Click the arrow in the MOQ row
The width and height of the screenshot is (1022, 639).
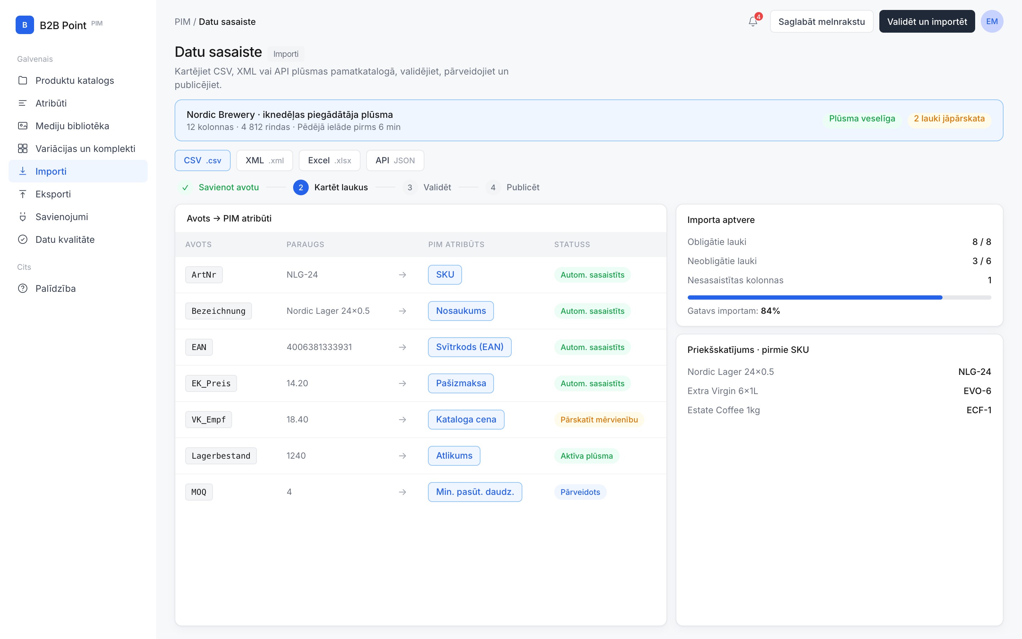pyautogui.click(x=402, y=492)
